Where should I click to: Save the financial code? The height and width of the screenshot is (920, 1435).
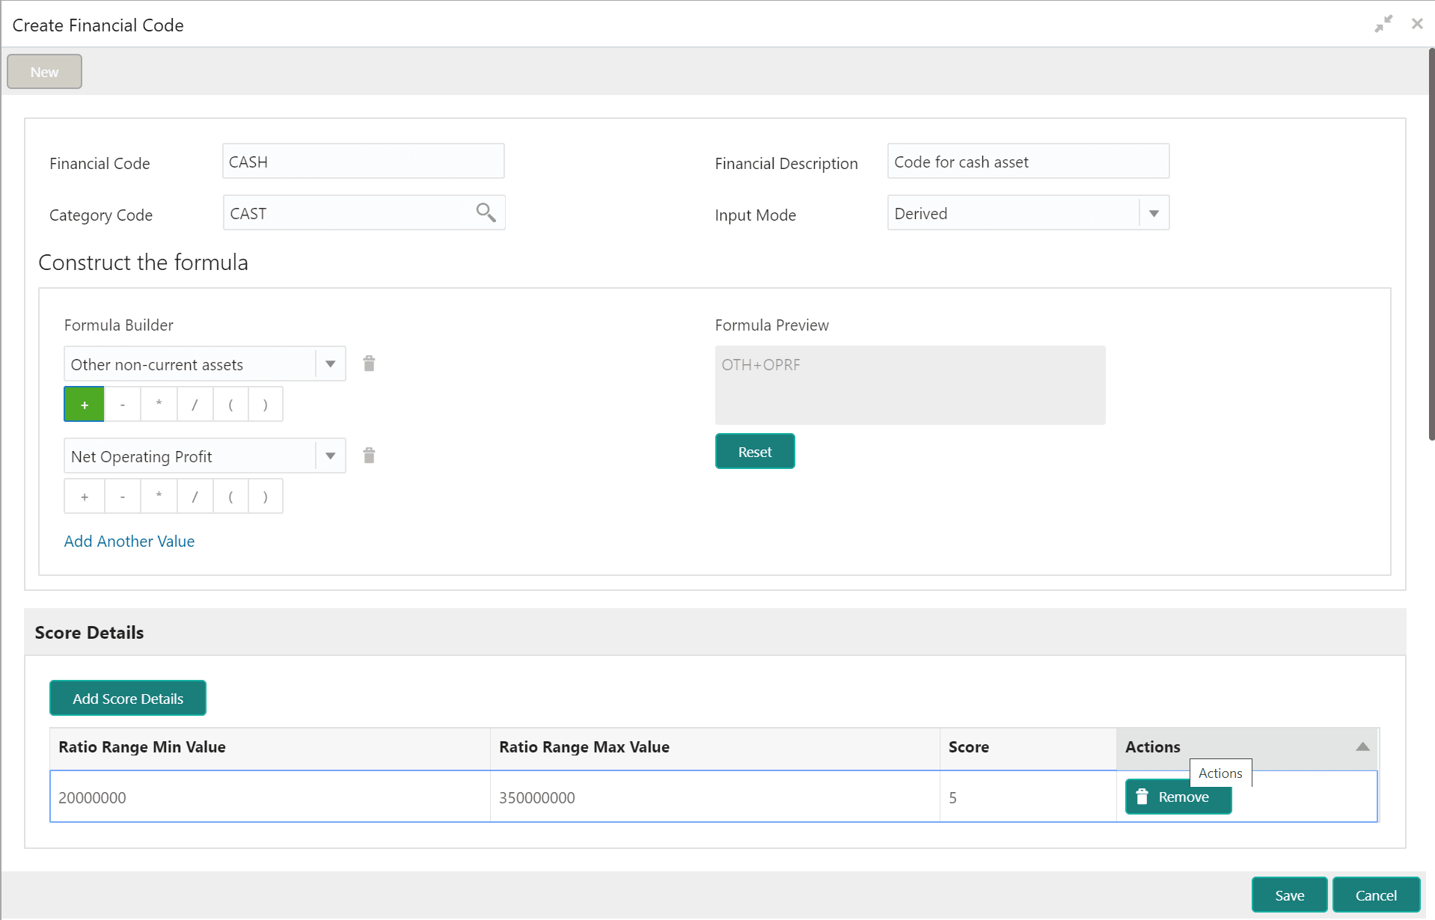(1289, 895)
